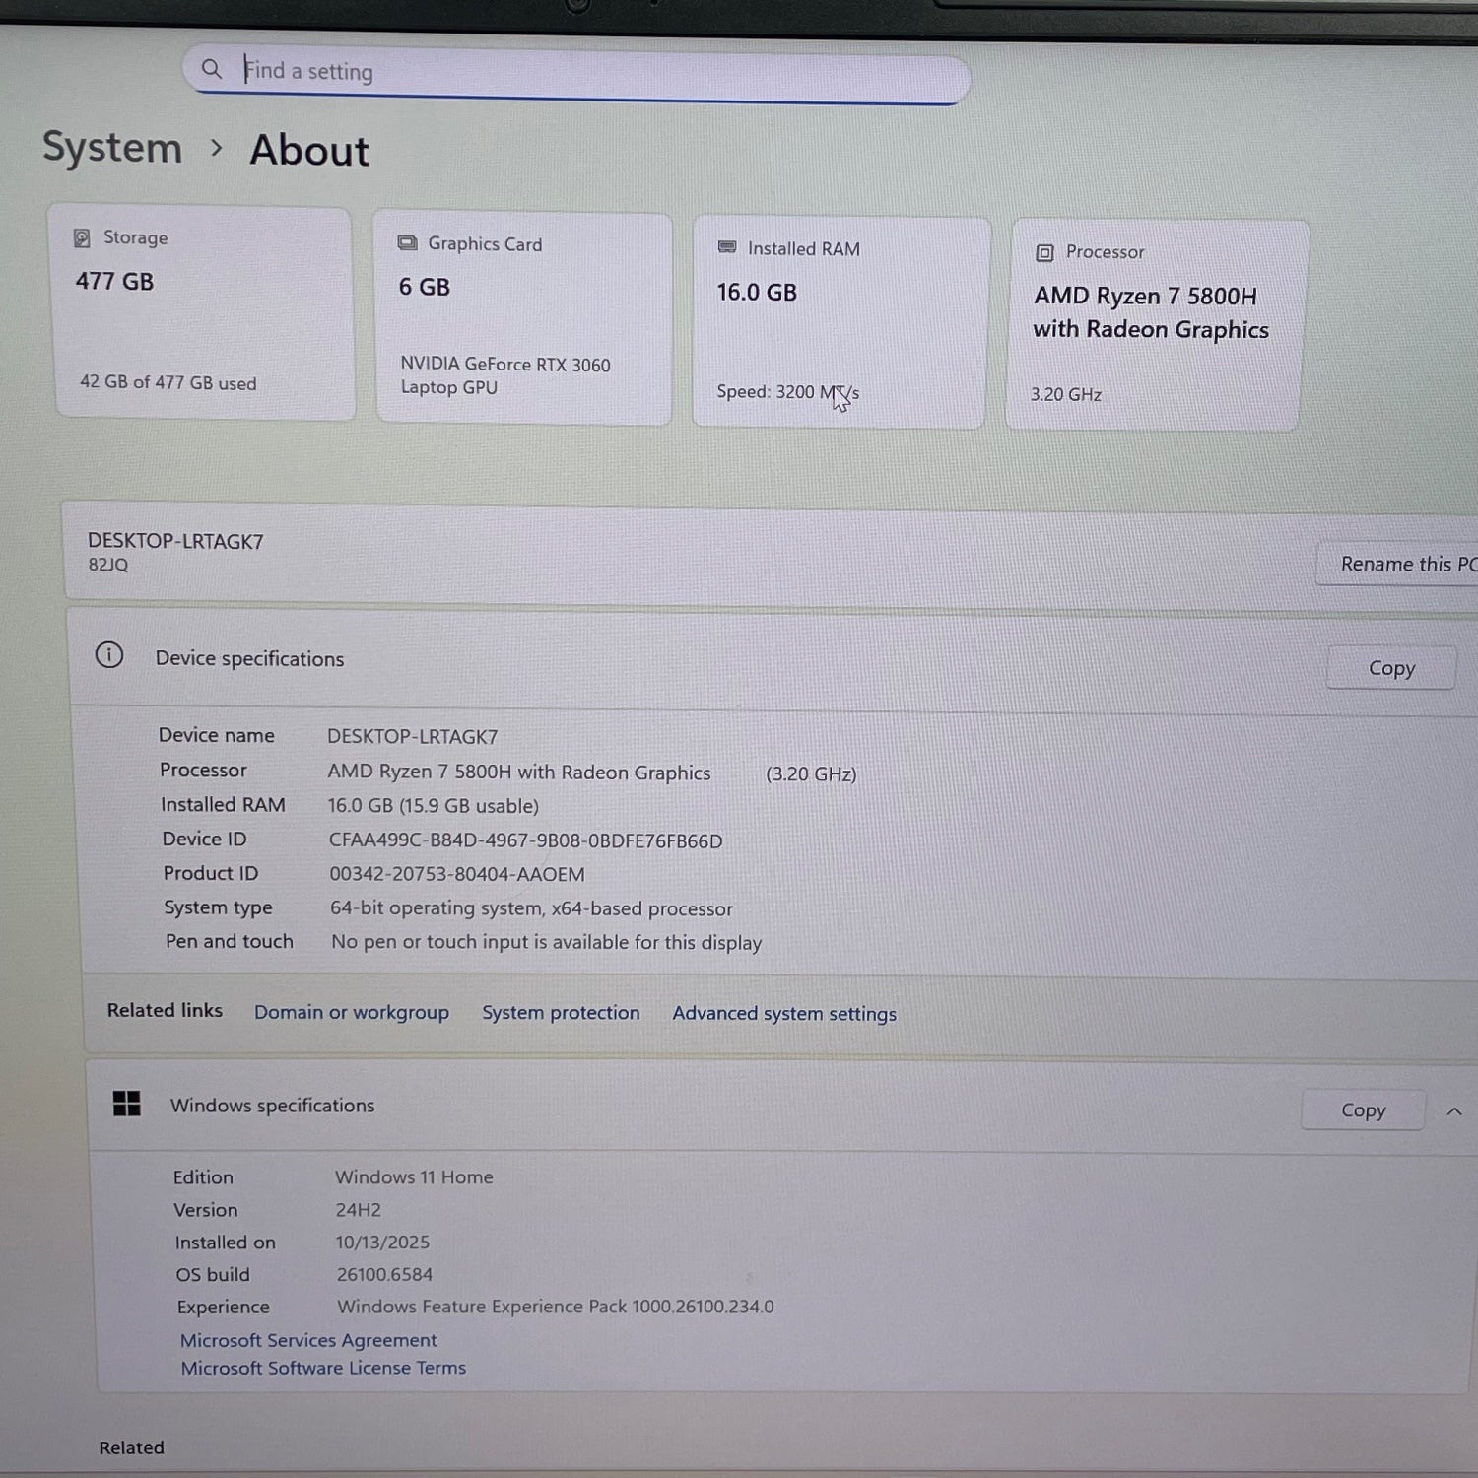Click the search magnifier icon
The image size is (1478, 1478).
pyautogui.click(x=211, y=69)
